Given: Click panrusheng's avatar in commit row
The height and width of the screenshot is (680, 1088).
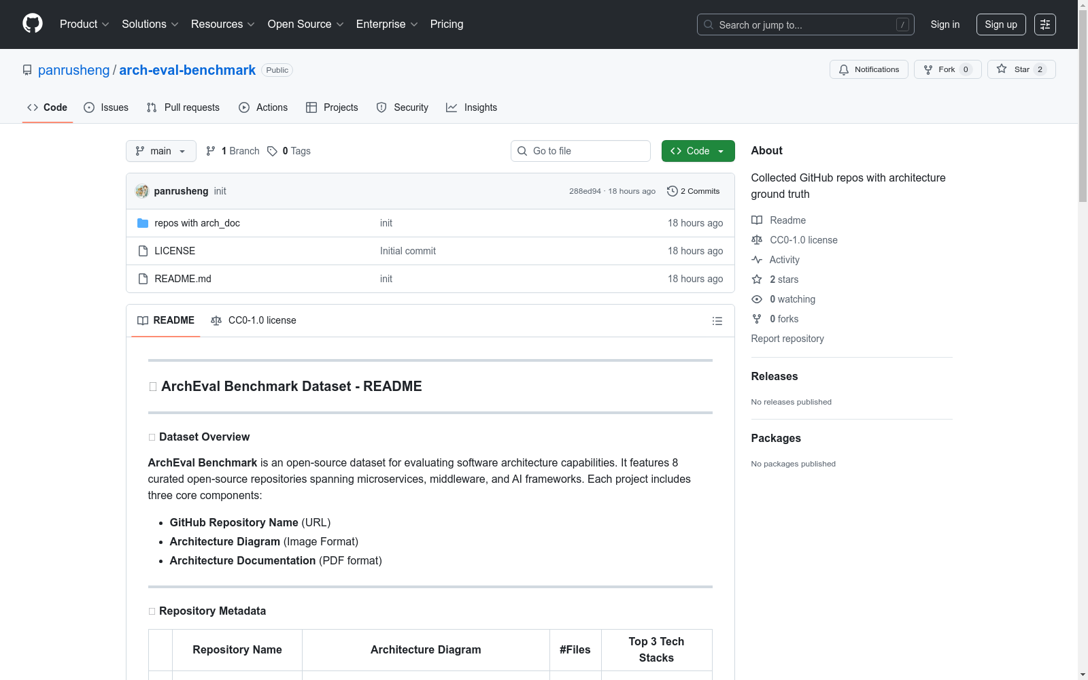Looking at the screenshot, I should click(142, 191).
